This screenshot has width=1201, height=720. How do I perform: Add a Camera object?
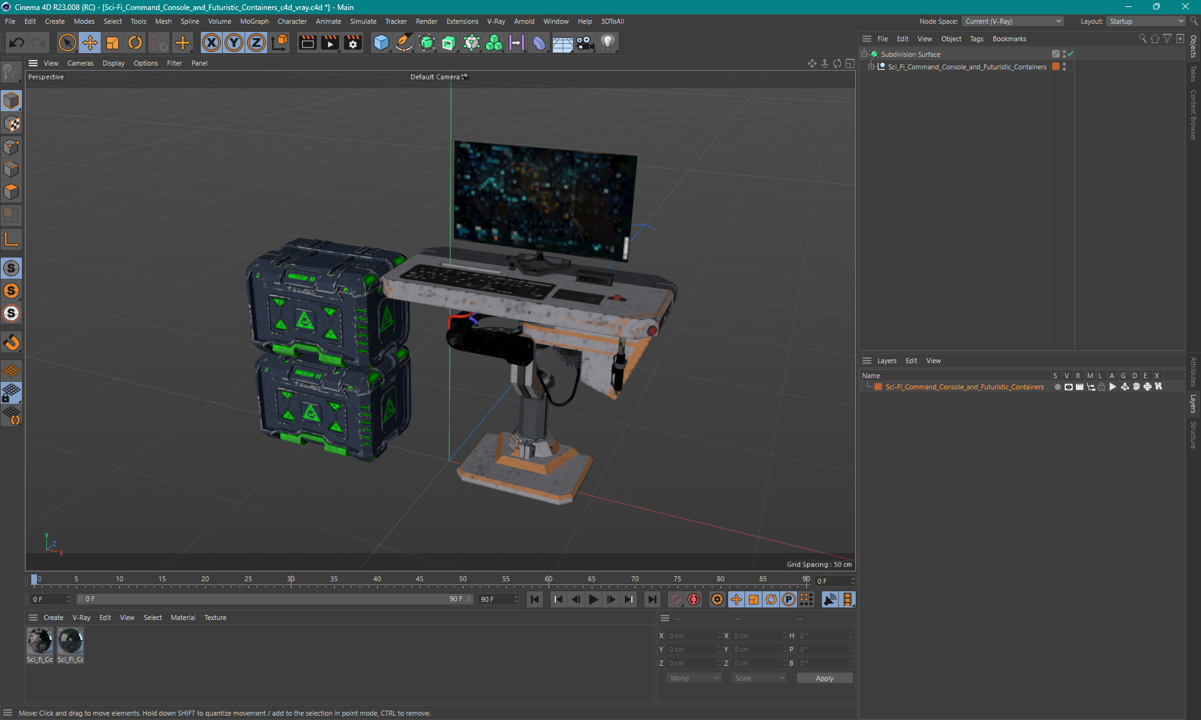pos(585,42)
